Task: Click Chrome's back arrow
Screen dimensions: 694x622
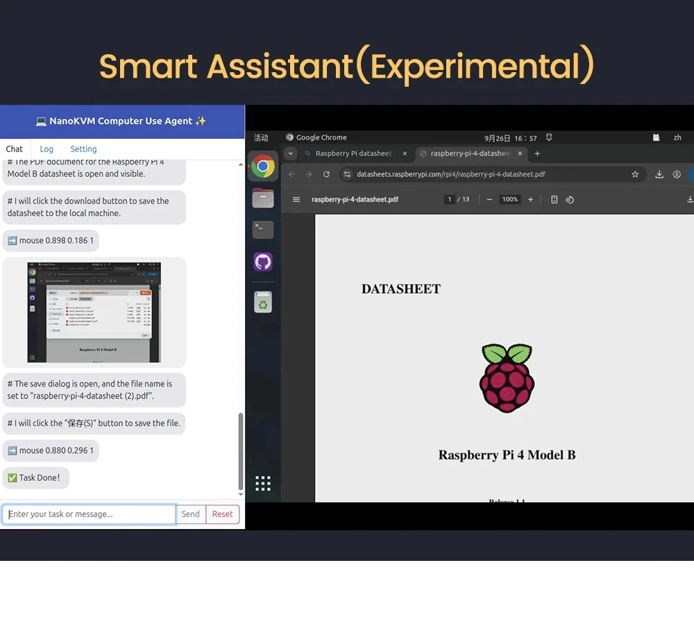Action: click(291, 174)
